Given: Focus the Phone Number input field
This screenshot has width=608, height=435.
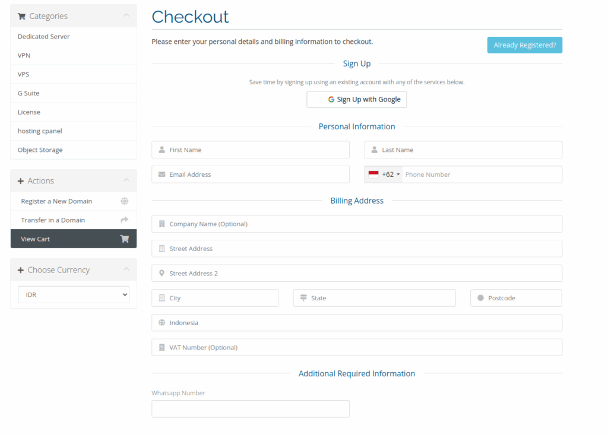Looking at the screenshot, I should click(x=482, y=174).
